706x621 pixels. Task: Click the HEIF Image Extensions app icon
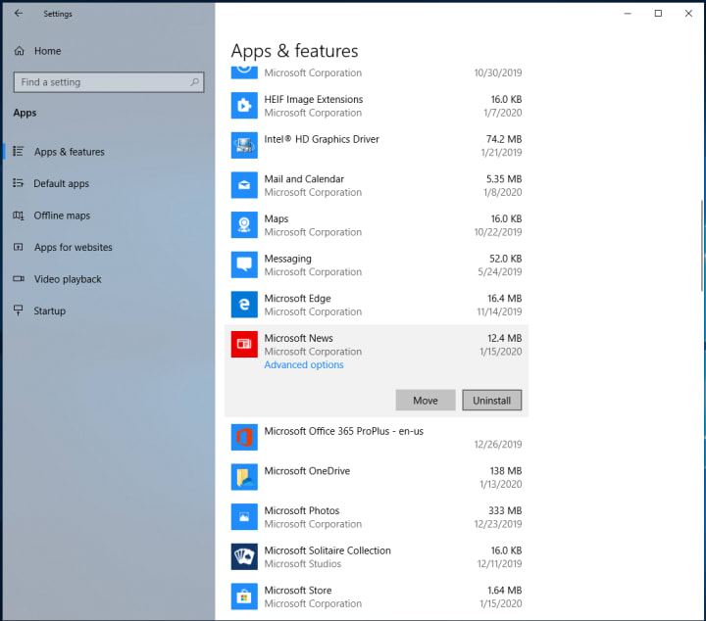(244, 106)
